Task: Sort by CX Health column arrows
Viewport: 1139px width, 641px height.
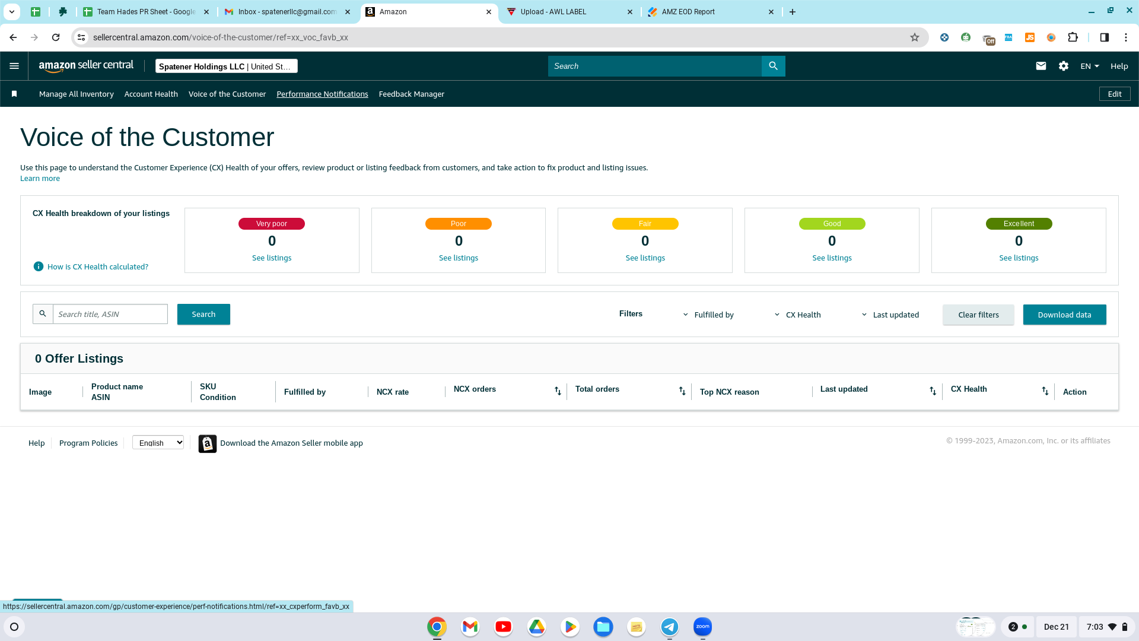Action: tap(1045, 391)
